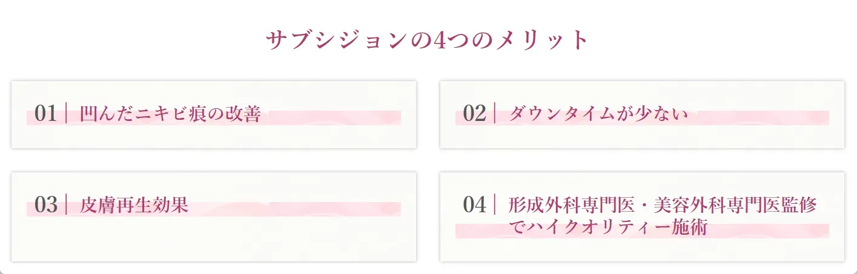Click the text 凹んだニキビ痕の改善
The image size is (857, 274).
tap(170, 114)
